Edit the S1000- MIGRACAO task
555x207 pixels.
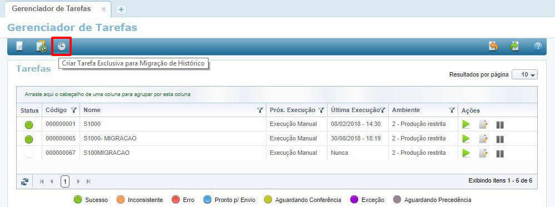[x=483, y=139]
